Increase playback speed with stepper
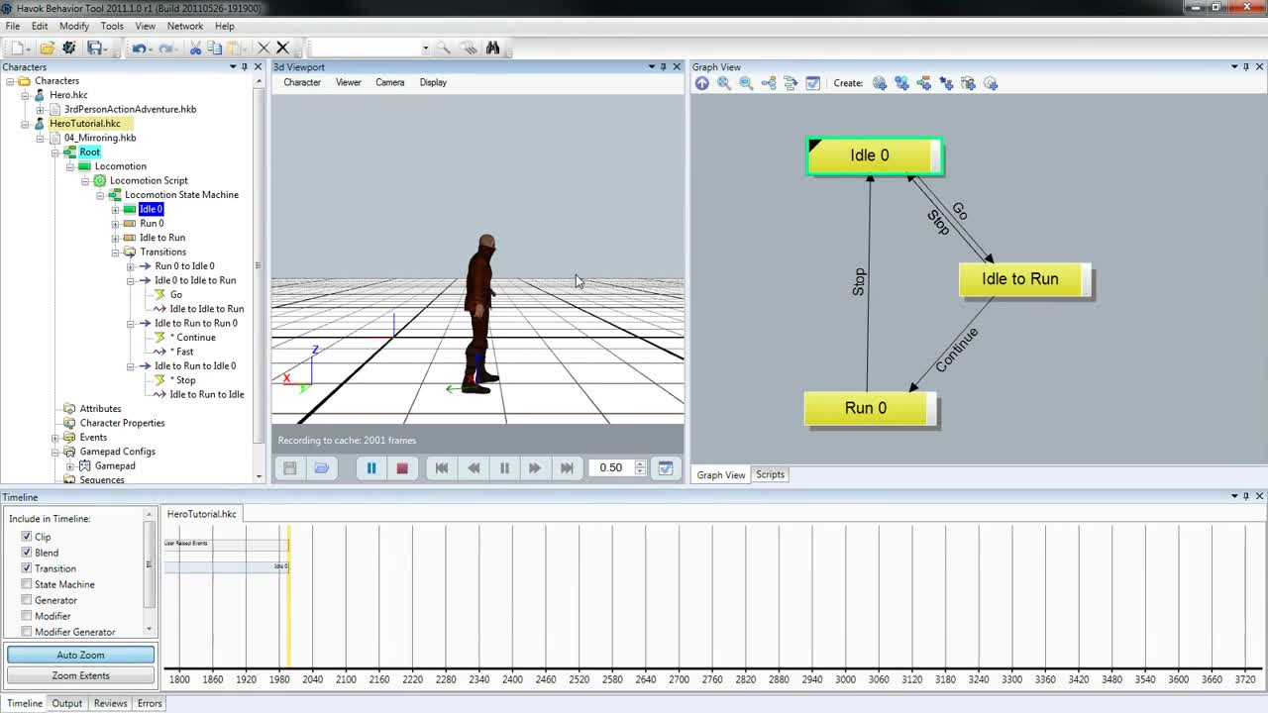 coord(640,463)
